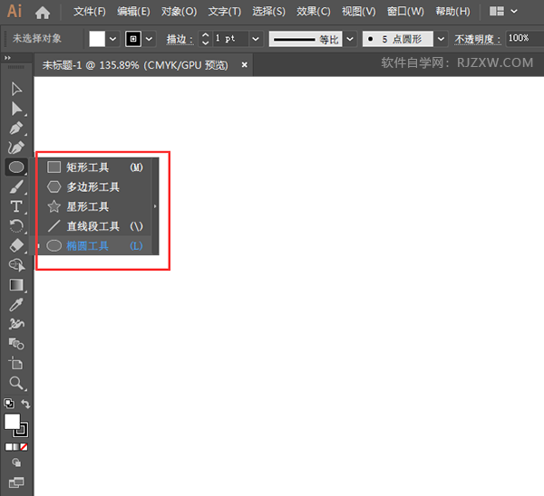Expand the stroke color dropdown arrow

click(149, 39)
